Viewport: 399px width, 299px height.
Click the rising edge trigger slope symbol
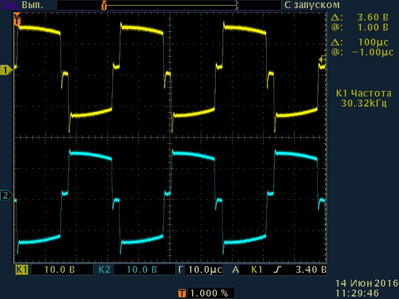(278, 270)
